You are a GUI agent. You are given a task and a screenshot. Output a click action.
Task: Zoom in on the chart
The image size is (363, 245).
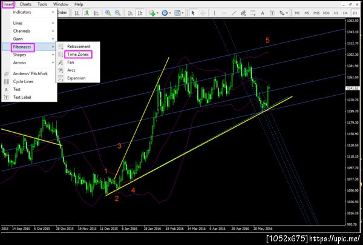coord(108,13)
